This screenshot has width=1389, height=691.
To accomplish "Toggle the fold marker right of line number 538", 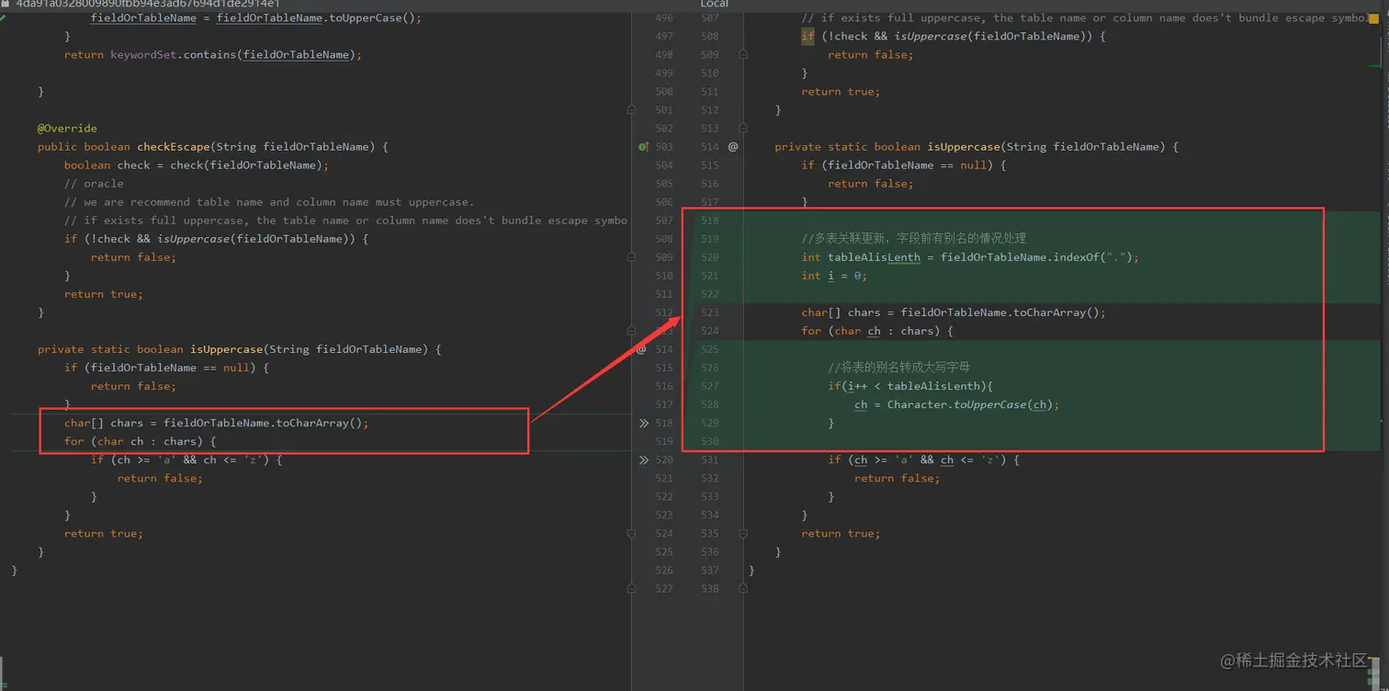I will pyautogui.click(x=743, y=588).
